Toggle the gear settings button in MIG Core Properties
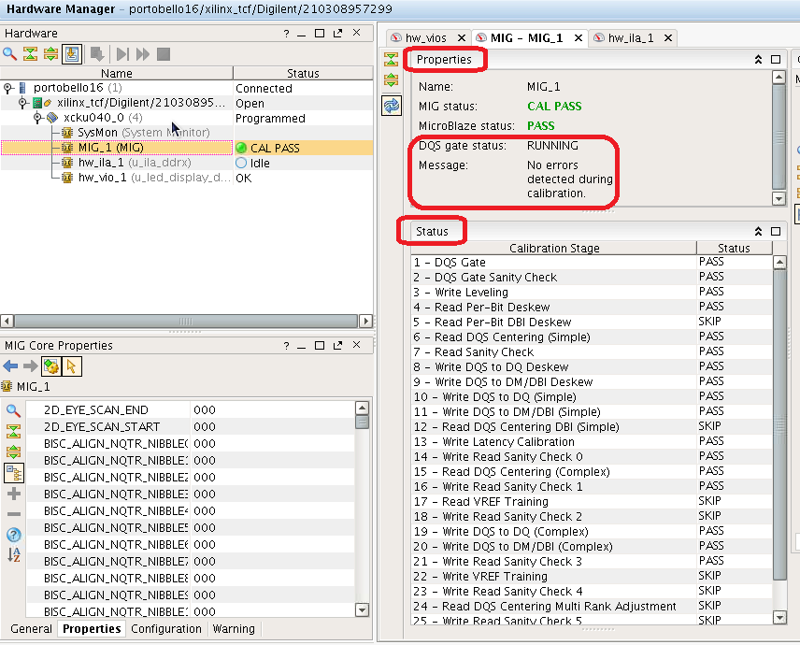 (x=51, y=366)
